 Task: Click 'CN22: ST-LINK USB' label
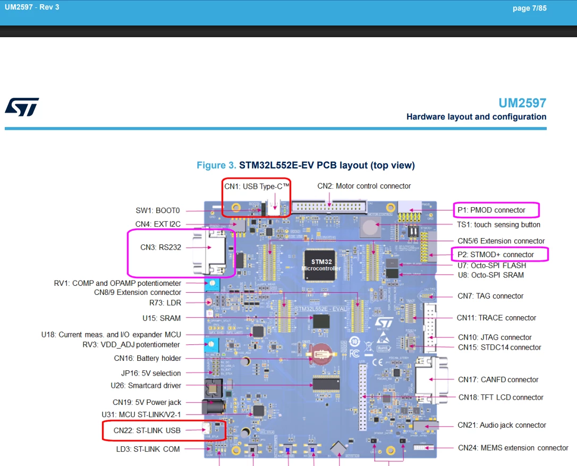(147, 430)
